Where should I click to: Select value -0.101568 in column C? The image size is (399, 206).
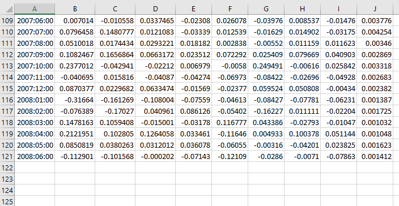coord(115,156)
